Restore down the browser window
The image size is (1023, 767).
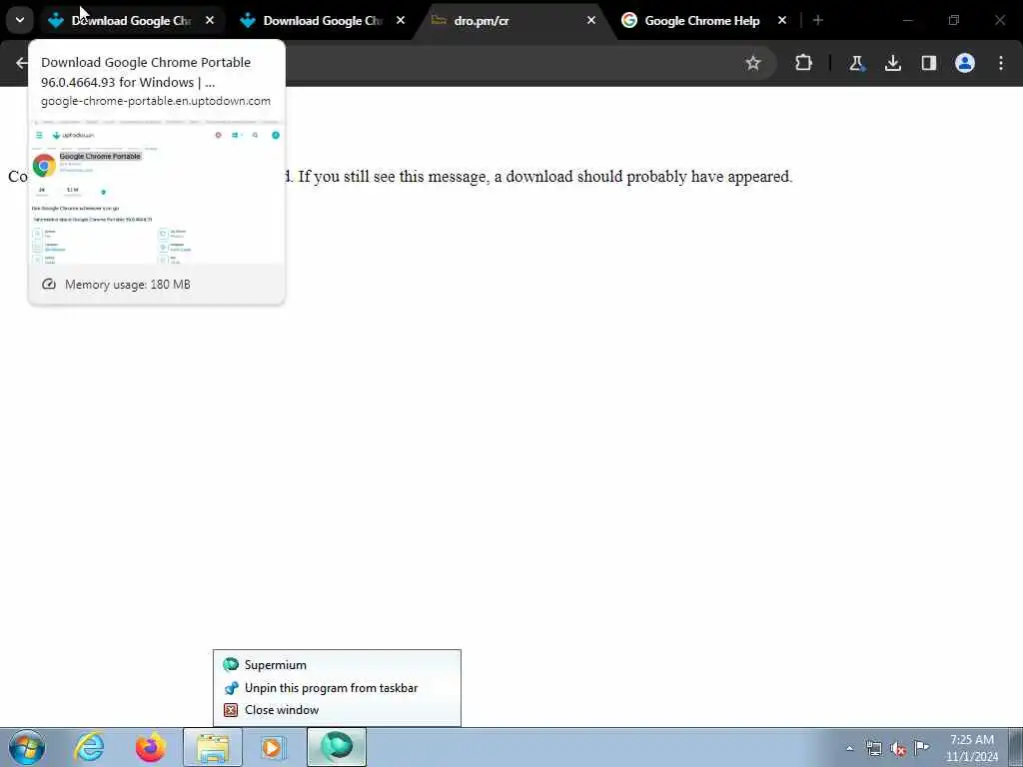click(954, 20)
